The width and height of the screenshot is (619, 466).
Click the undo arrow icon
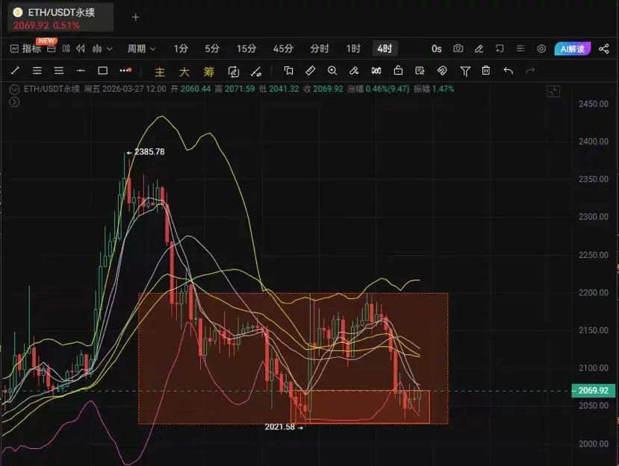[x=508, y=71]
